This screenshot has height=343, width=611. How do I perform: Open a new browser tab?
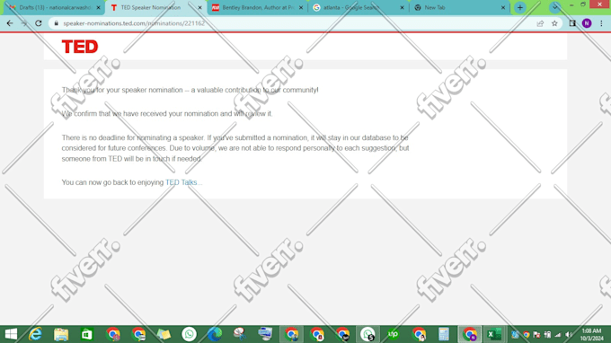coord(520,7)
